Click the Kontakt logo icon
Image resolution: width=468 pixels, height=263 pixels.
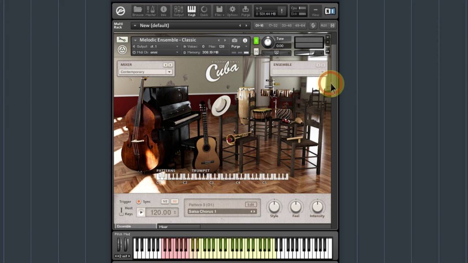121,11
